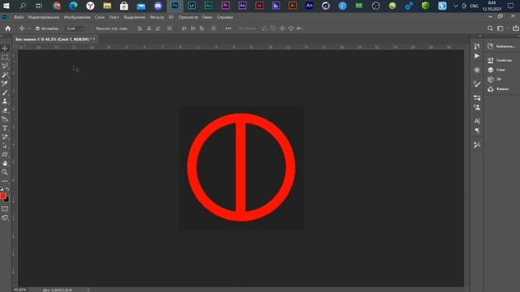Open the Файл menu
The height and width of the screenshot is (292, 520).
click(19, 17)
